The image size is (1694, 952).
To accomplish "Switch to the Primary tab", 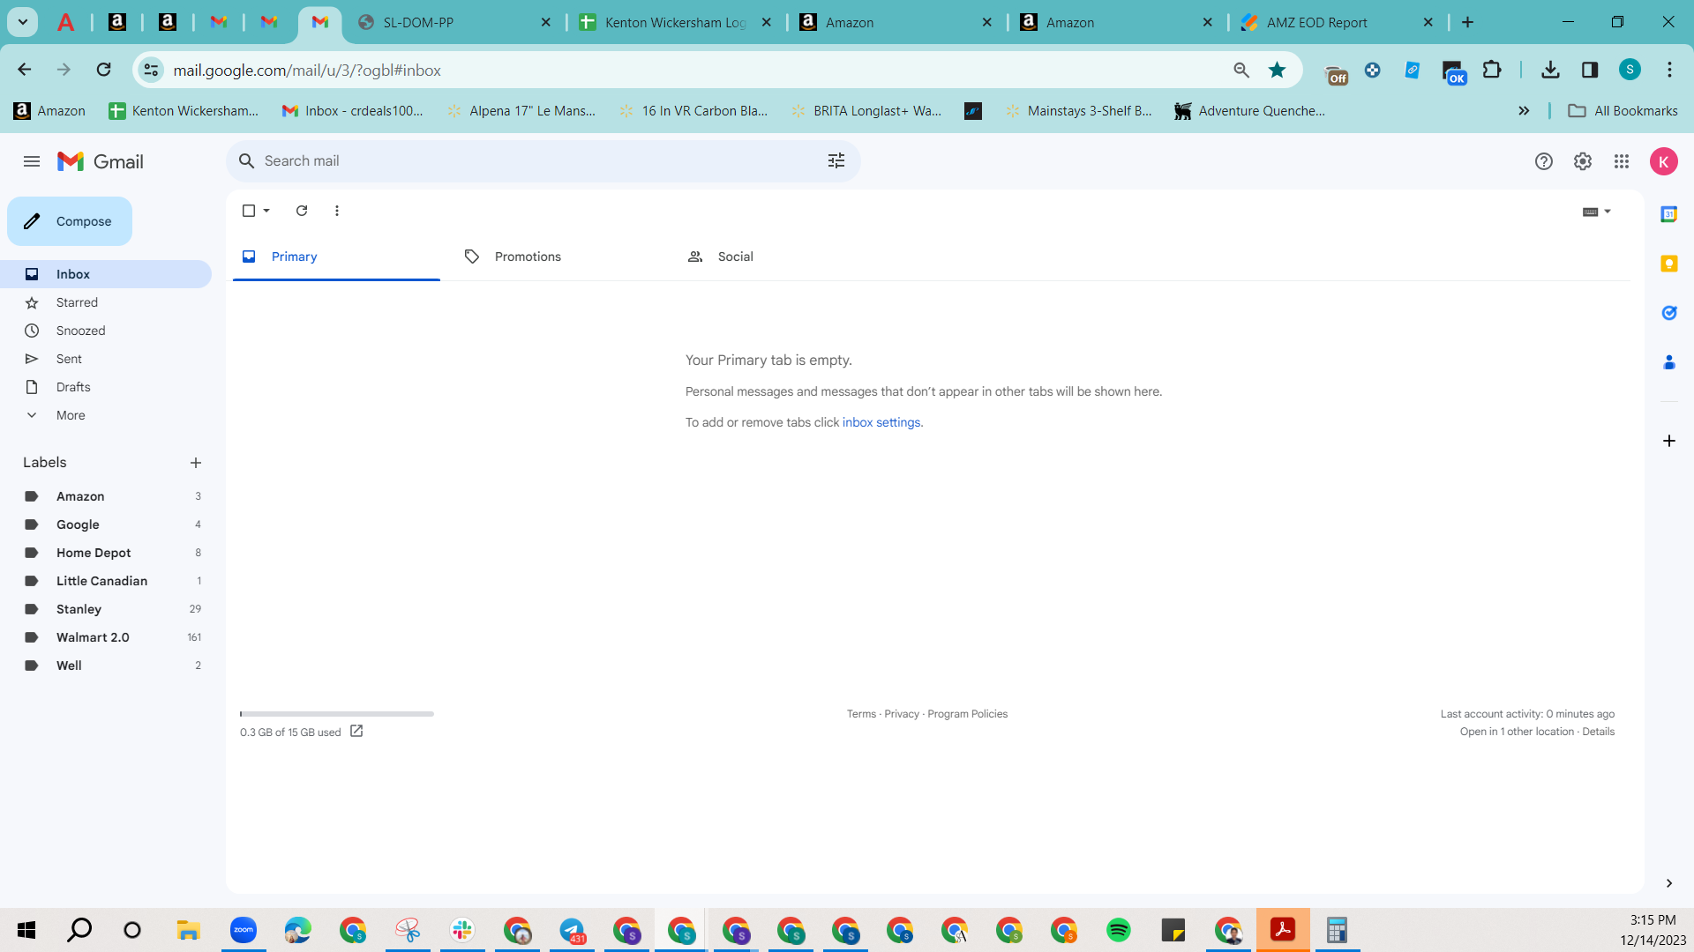I will [x=336, y=257].
